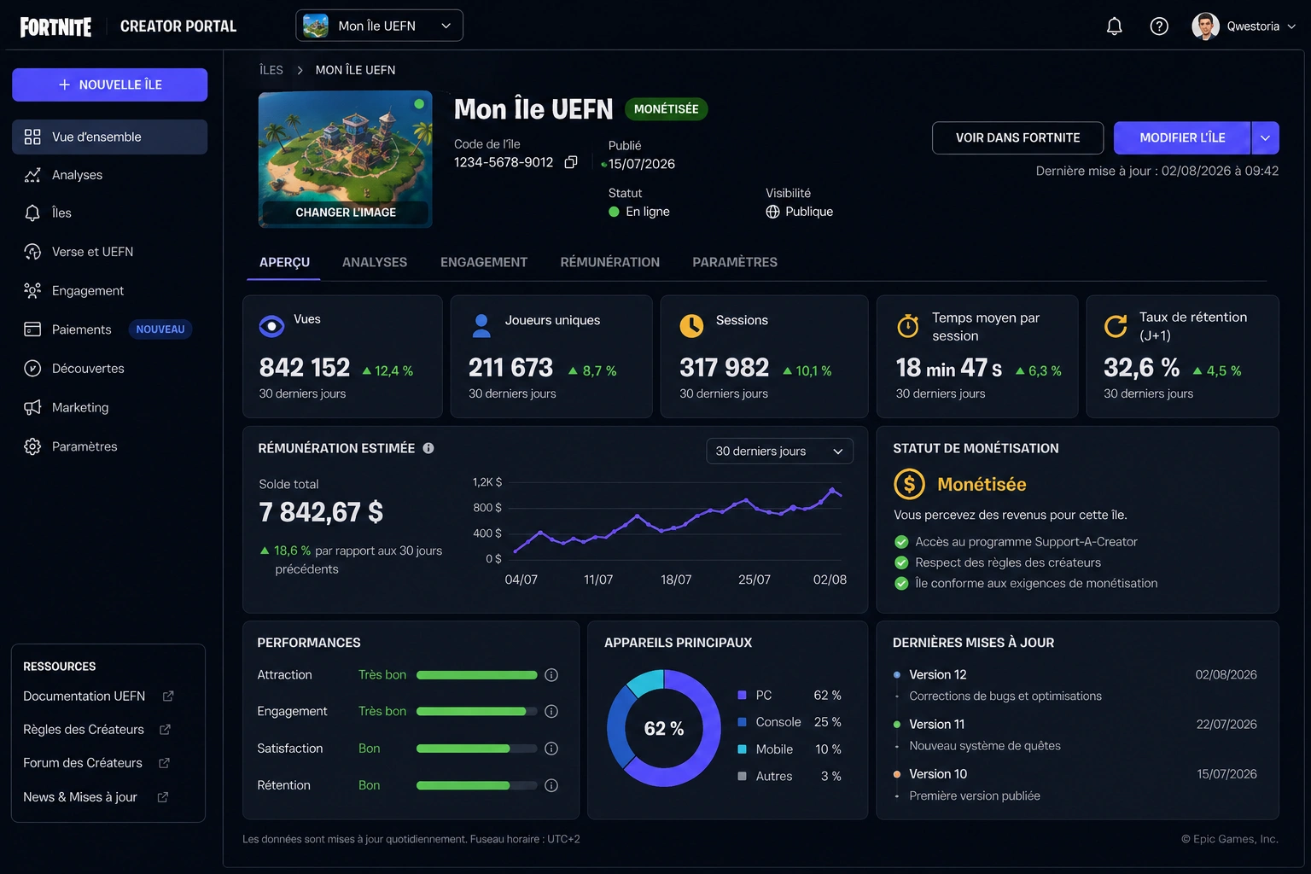Click the Version 11 update entry
Screen dimensions: 1311x874
tap(1075, 734)
